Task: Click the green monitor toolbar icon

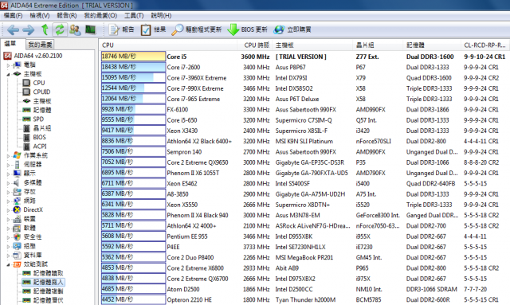Action: coord(90,29)
